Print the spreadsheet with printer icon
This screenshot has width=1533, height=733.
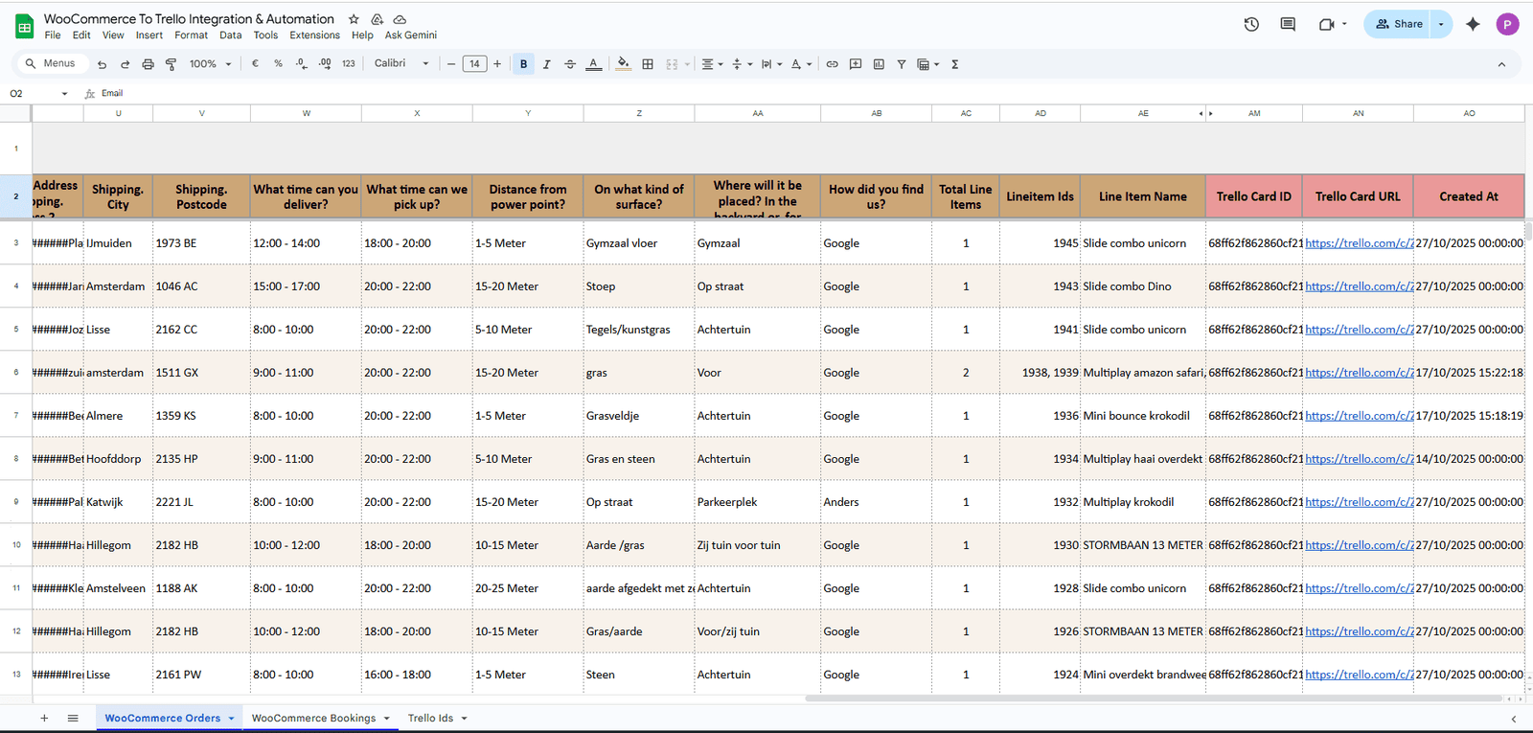pyautogui.click(x=148, y=64)
